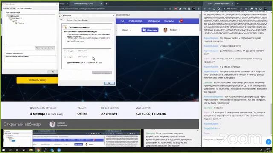Click the notifications bell with red badge
Viewport: 273px width, 153px height.
[x=180, y=21]
